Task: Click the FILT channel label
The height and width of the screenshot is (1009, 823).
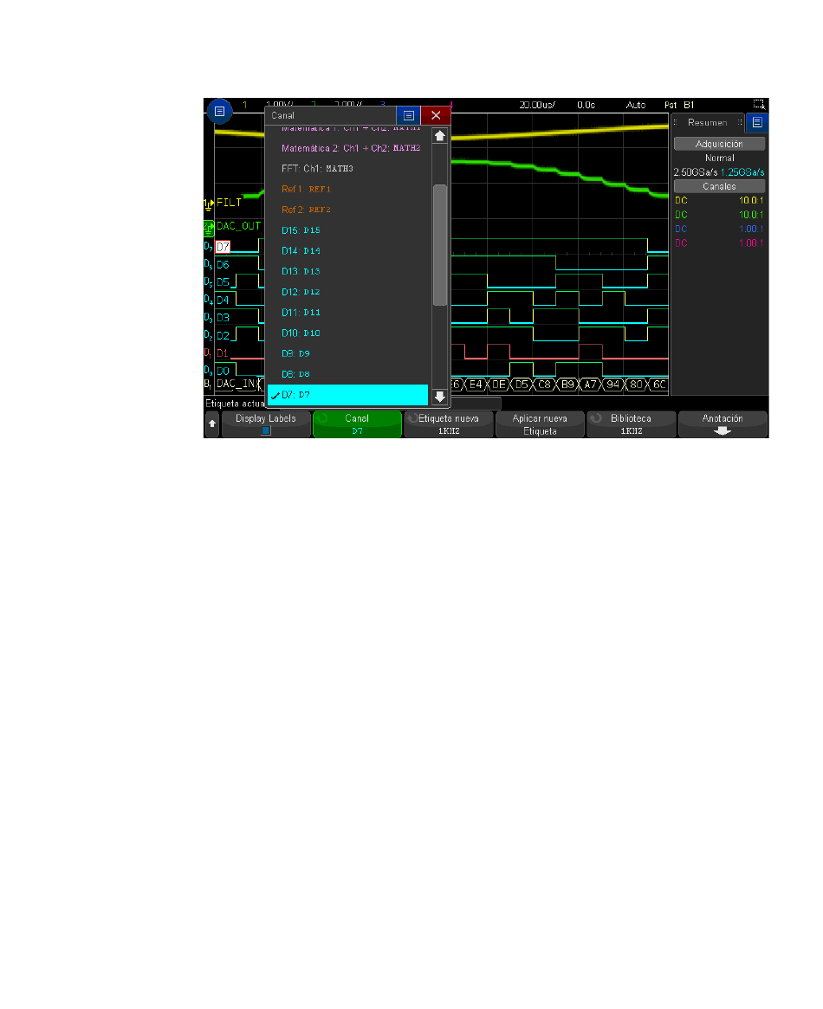Action: tap(229, 203)
